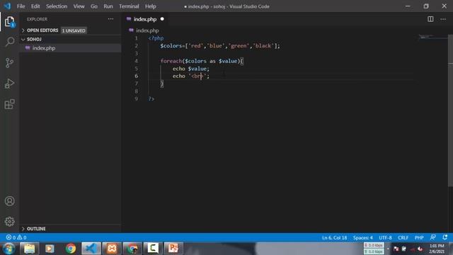Image resolution: width=453 pixels, height=255 pixels.
Task: Click the unsaved dot on index.php tab
Action: (162, 19)
